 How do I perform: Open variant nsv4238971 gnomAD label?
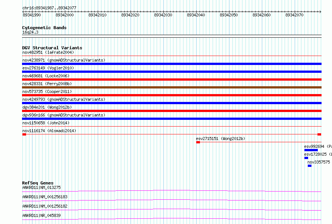click(64, 60)
